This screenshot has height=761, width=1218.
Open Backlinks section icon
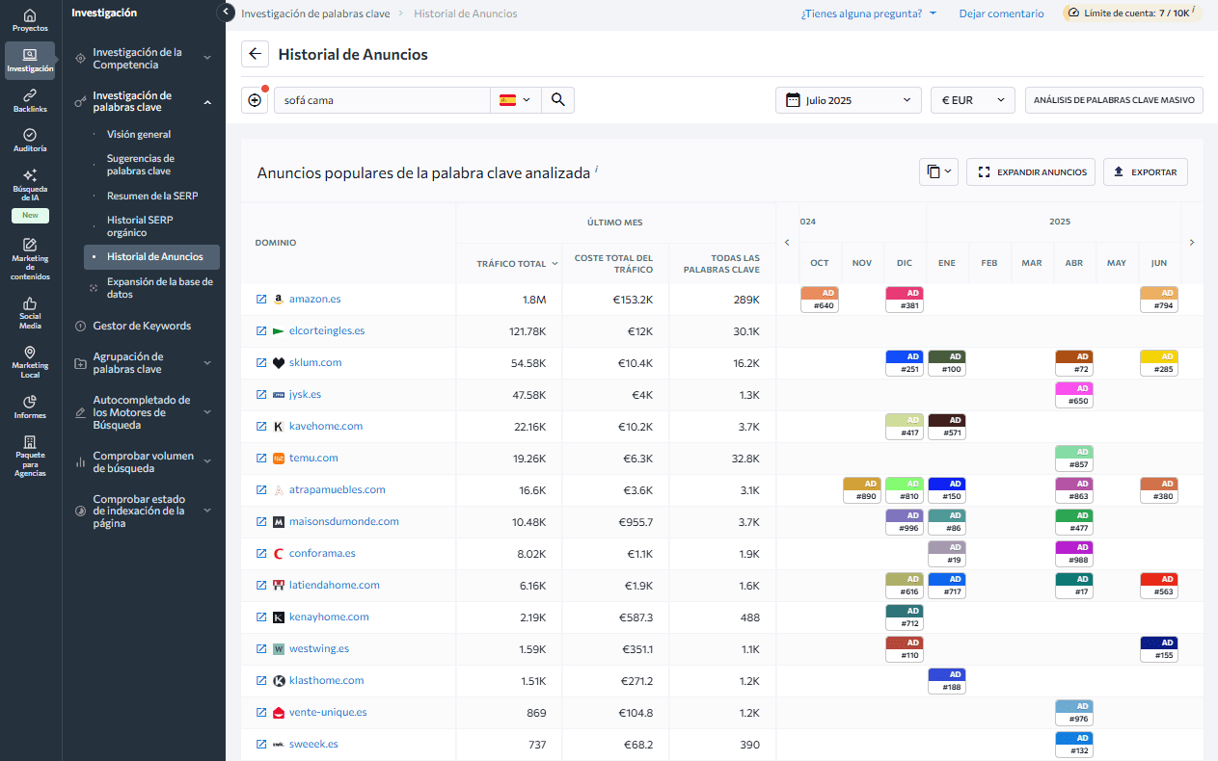[x=30, y=100]
